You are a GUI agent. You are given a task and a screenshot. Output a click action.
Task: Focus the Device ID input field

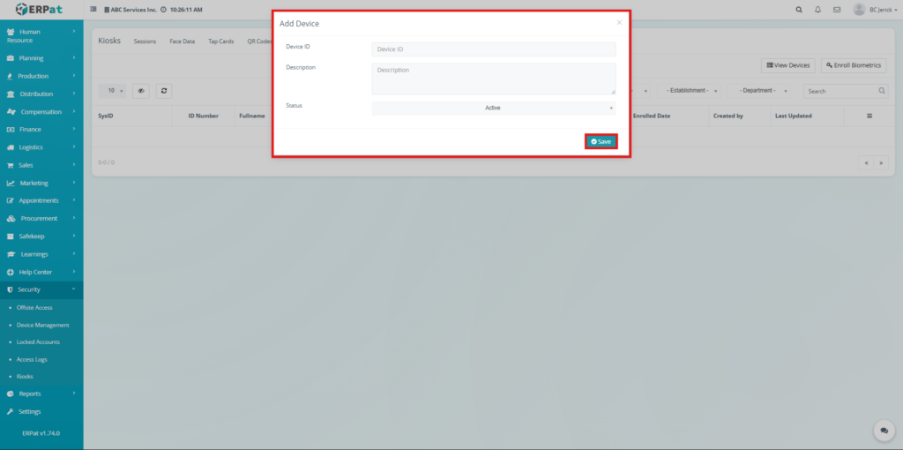tap(494, 49)
